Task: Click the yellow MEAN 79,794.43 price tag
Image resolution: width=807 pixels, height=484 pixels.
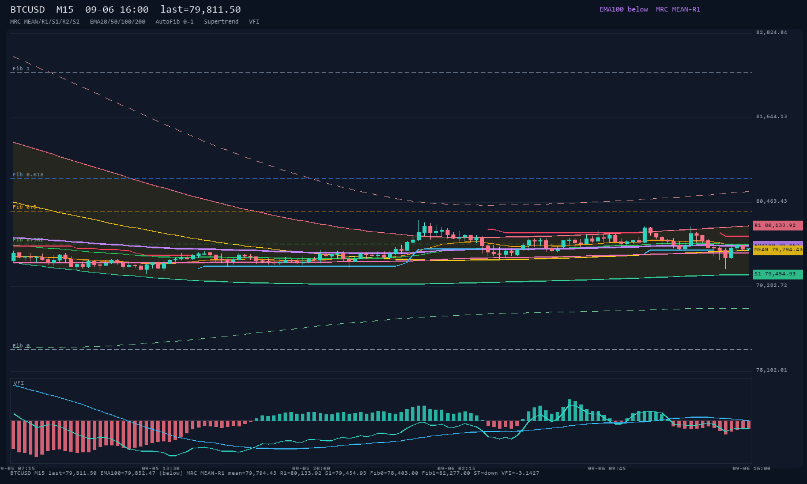Action: click(778, 250)
